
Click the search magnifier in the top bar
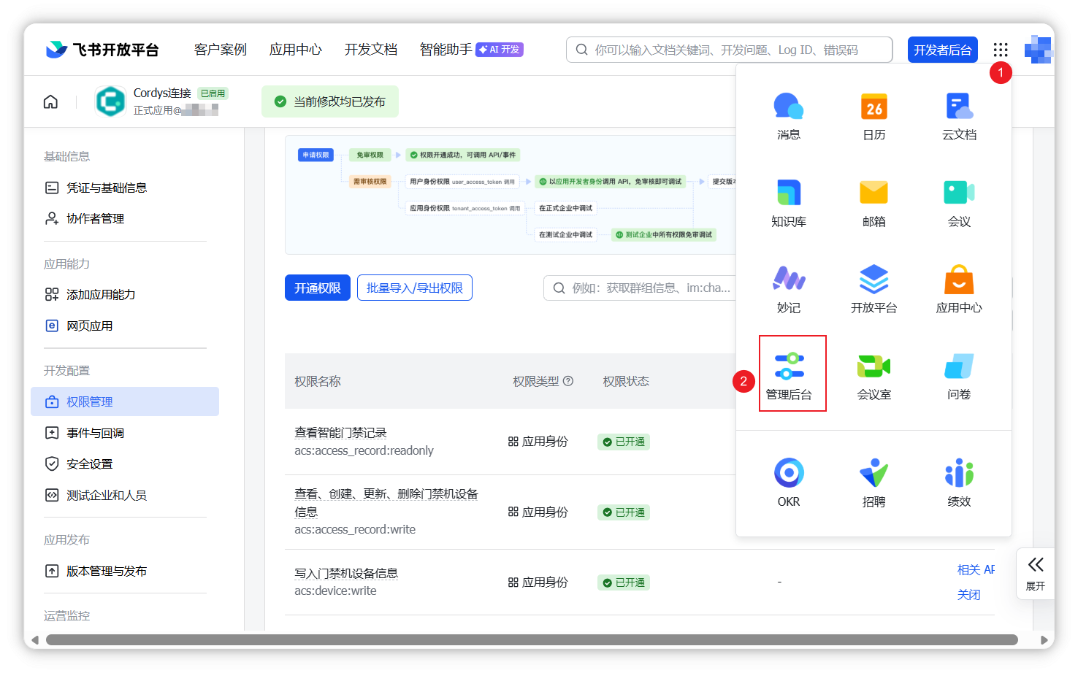(x=582, y=50)
